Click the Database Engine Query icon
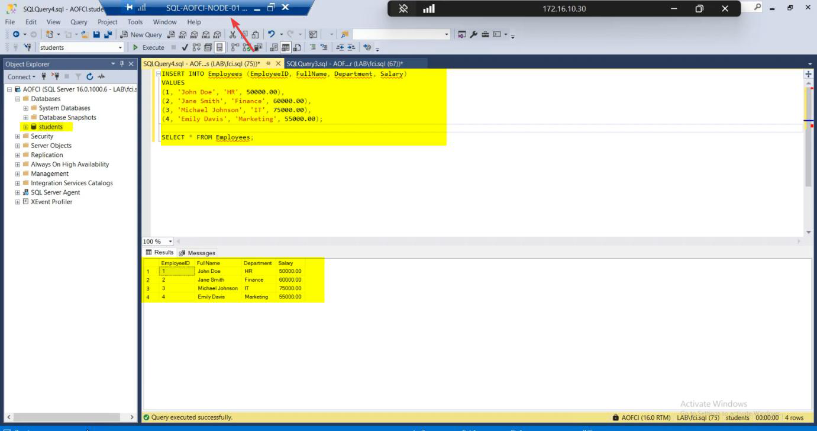This screenshot has width=817, height=431. coord(172,34)
